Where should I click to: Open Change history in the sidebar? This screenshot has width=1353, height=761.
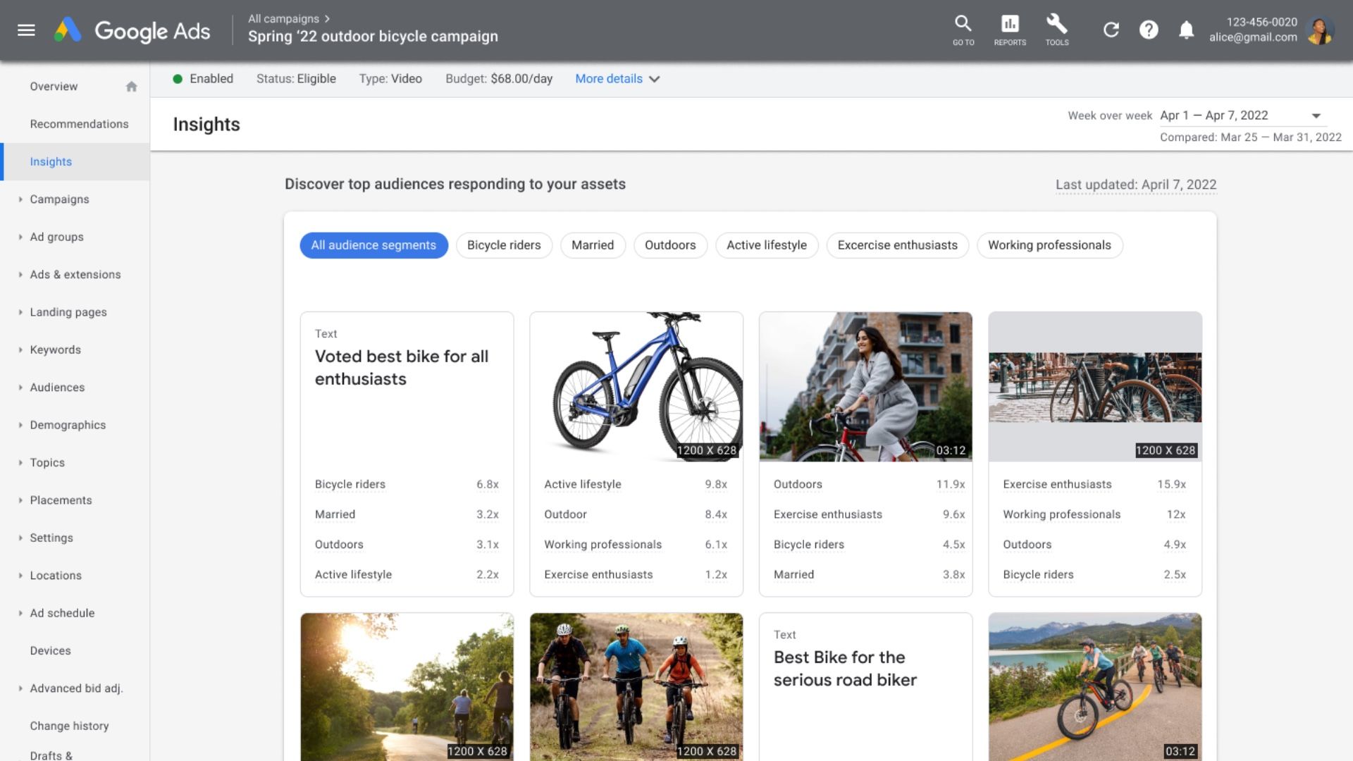click(x=69, y=726)
